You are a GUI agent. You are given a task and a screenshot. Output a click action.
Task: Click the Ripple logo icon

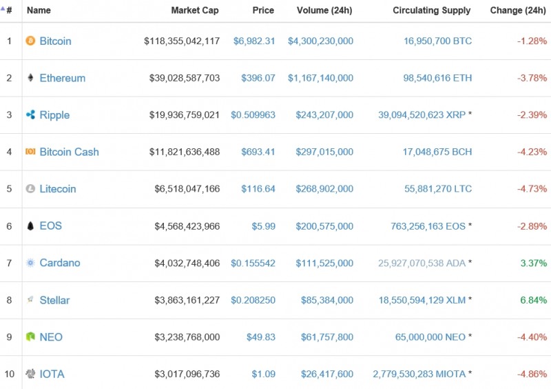coord(30,115)
